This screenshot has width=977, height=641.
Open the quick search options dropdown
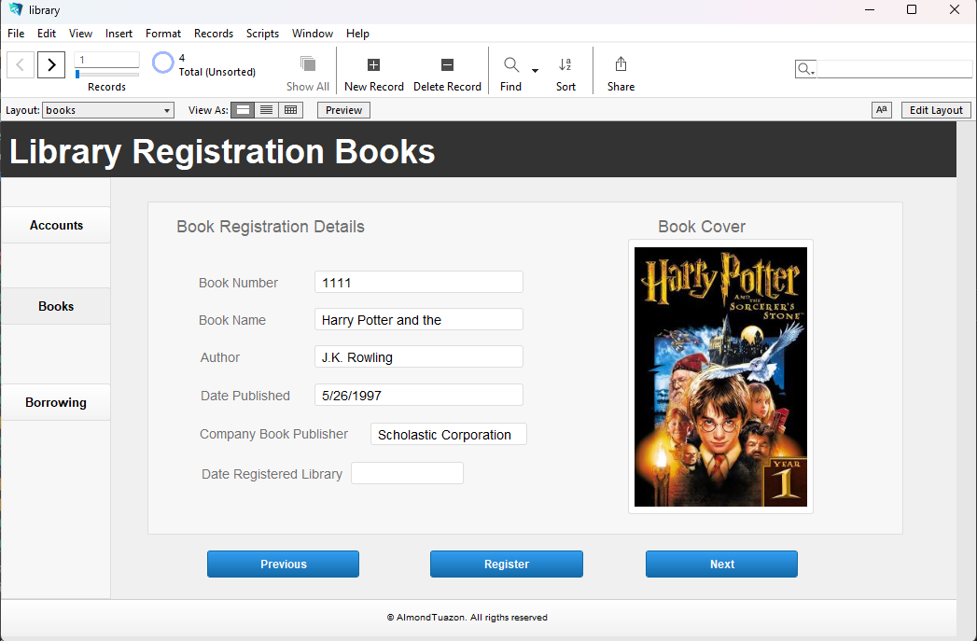[x=805, y=70]
